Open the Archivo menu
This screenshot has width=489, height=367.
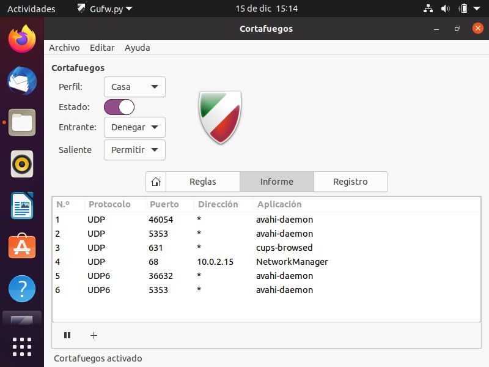coord(64,48)
